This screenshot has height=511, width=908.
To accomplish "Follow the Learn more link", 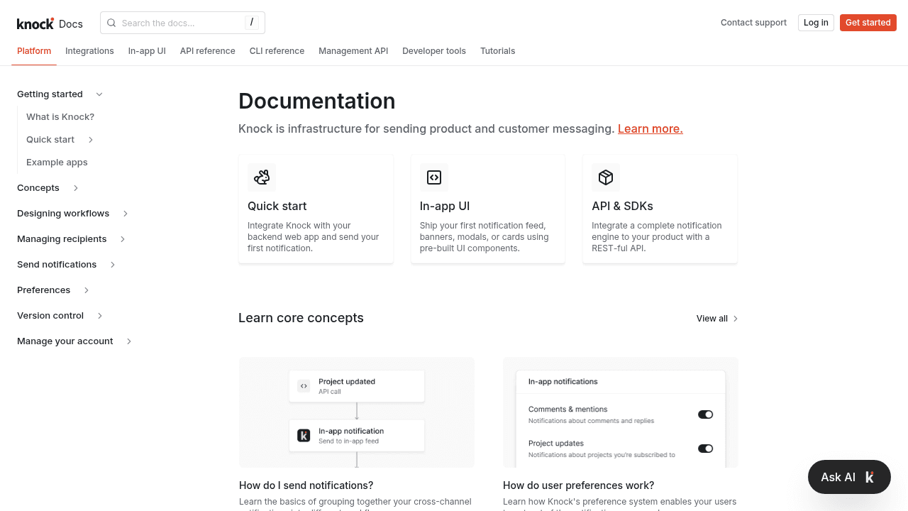I will coord(650,128).
